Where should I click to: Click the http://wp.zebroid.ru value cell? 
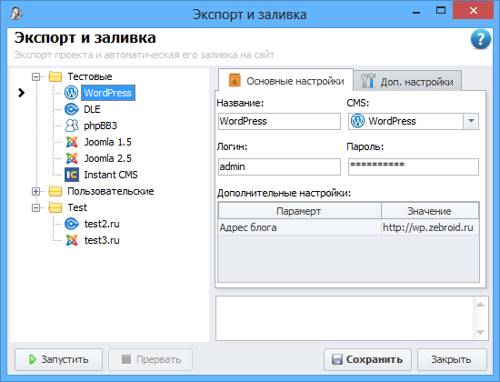tap(430, 227)
